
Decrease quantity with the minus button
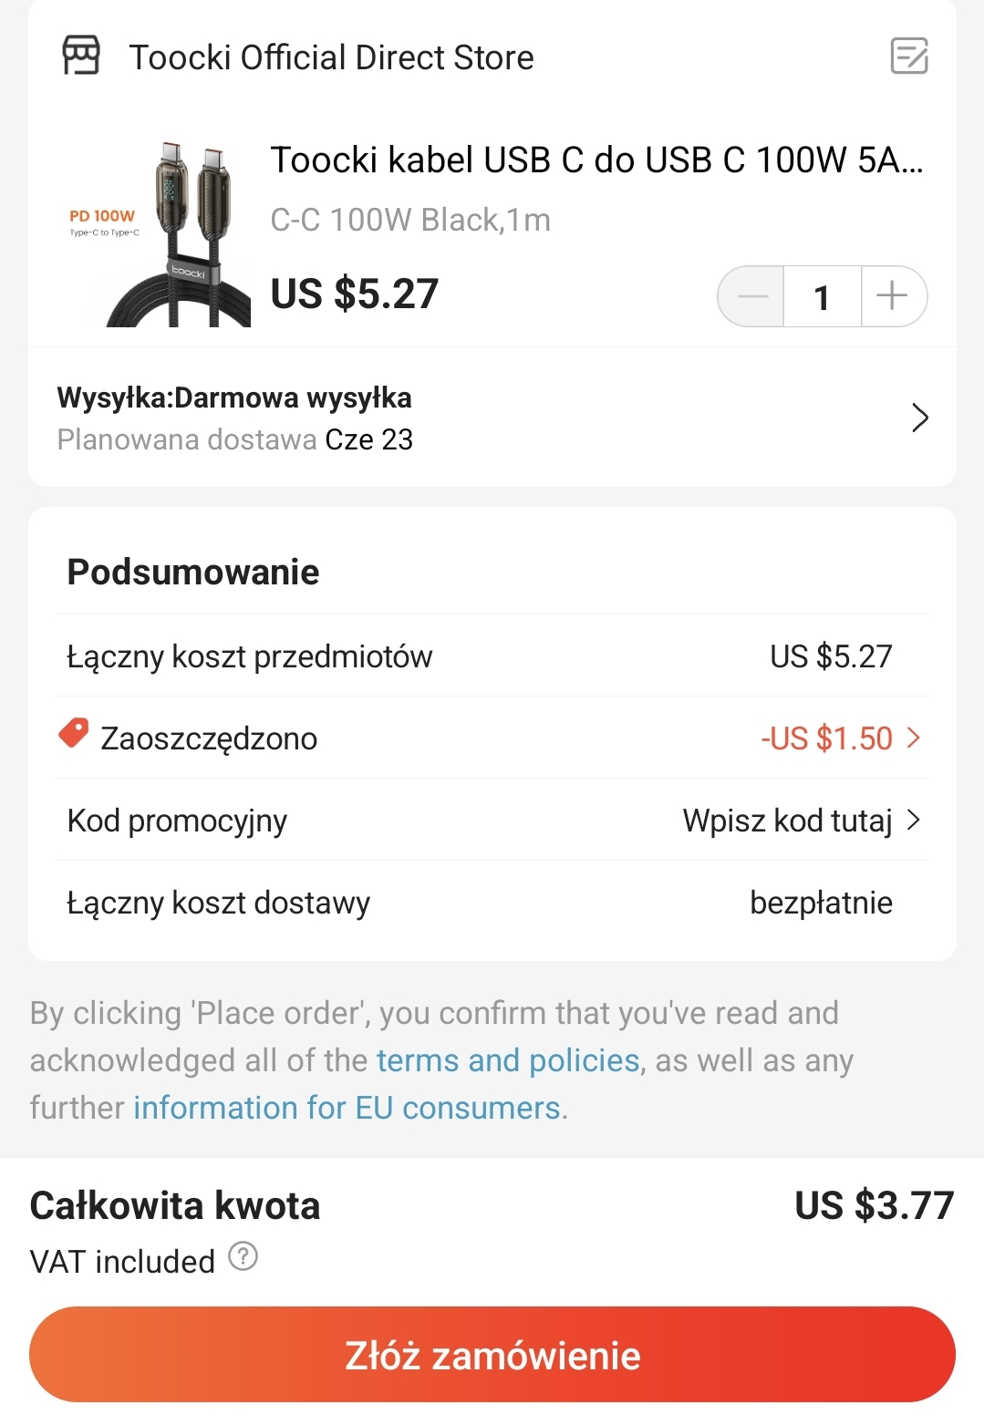752,296
